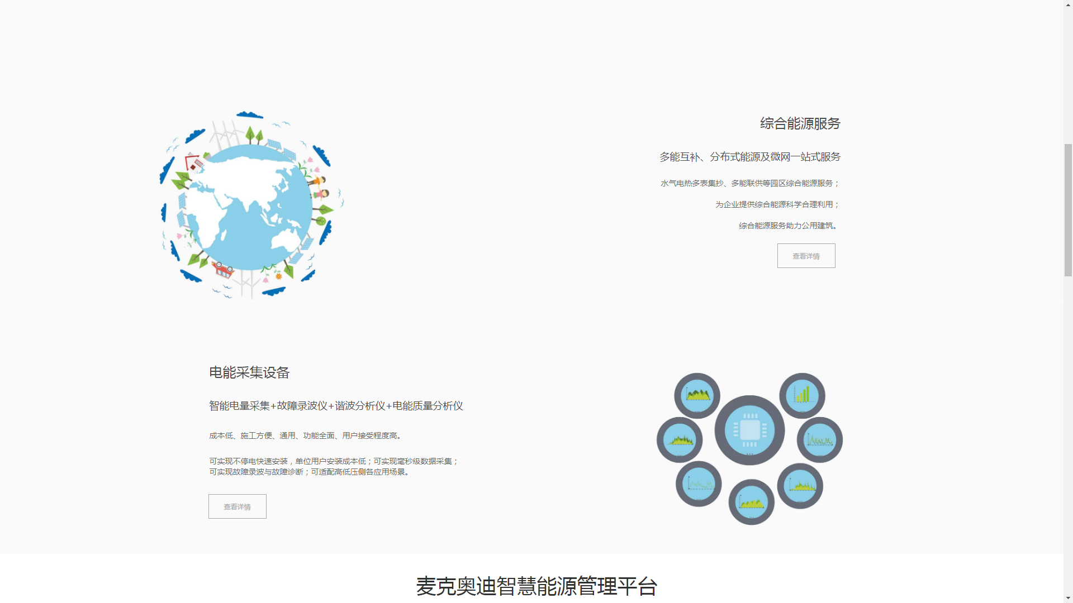Click the left-middle area chart circle icon
The height and width of the screenshot is (603, 1073).
coord(680,440)
